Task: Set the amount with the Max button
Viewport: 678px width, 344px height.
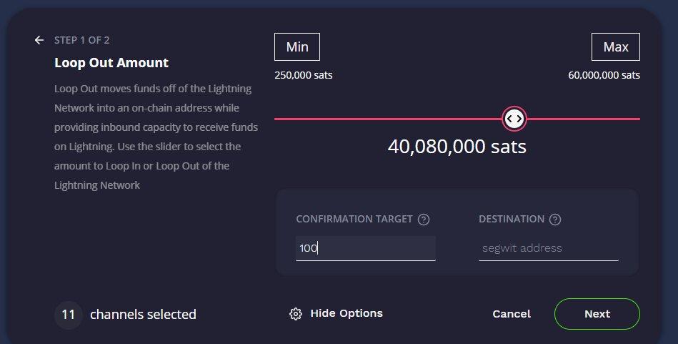Action: pyautogui.click(x=615, y=47)
